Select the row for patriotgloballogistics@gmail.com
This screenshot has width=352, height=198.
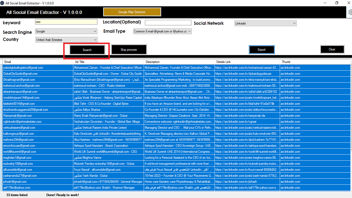click(x=36, y=68)
